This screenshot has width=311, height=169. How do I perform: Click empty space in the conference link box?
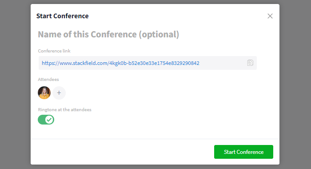222,63
